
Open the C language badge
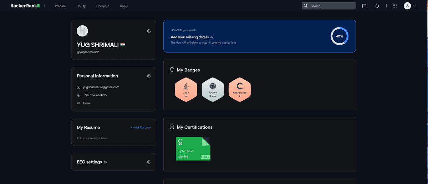[240, 90]
